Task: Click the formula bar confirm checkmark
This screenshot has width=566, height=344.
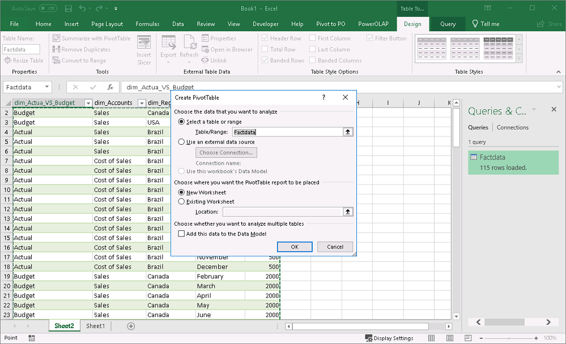Action: tap(93, 87)
